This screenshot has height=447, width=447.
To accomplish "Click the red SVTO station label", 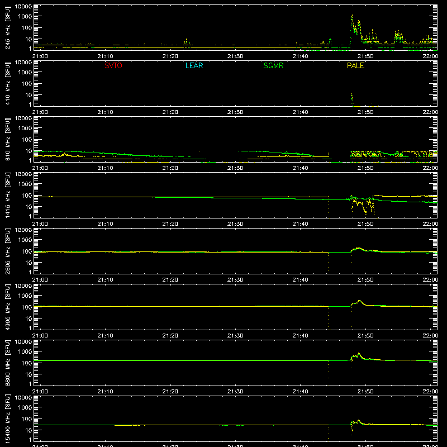I will click(x=113, y=65).
